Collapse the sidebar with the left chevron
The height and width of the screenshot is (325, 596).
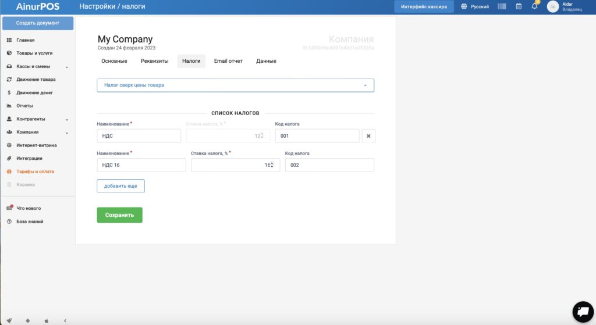[65, 320]
